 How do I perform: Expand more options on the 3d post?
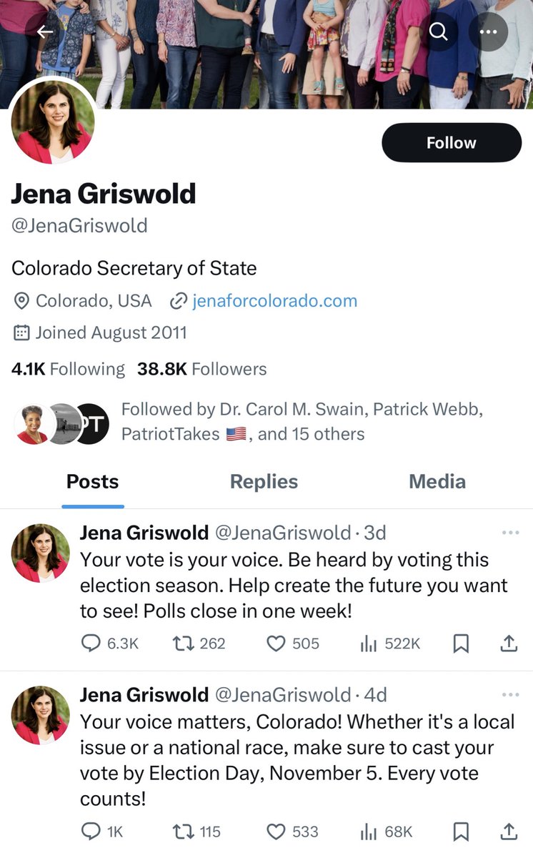510,533
